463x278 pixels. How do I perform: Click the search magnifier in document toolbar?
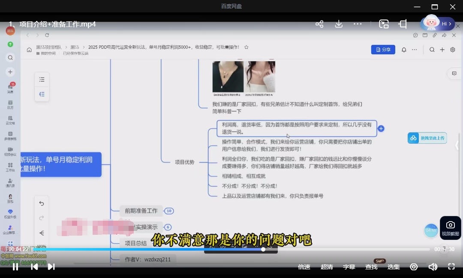432,50
